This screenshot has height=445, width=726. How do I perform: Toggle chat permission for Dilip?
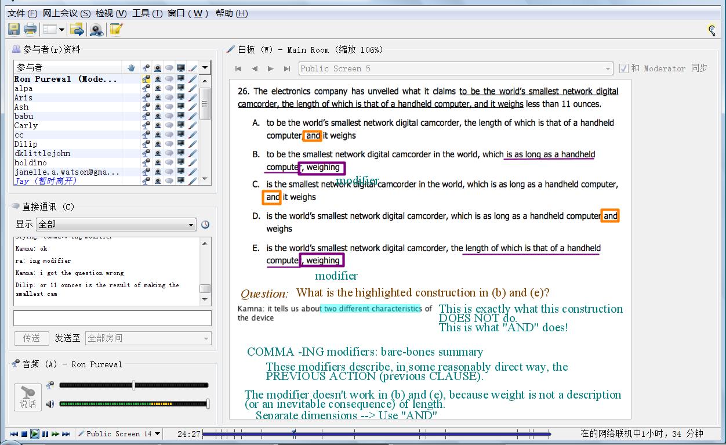click(169, 144)
